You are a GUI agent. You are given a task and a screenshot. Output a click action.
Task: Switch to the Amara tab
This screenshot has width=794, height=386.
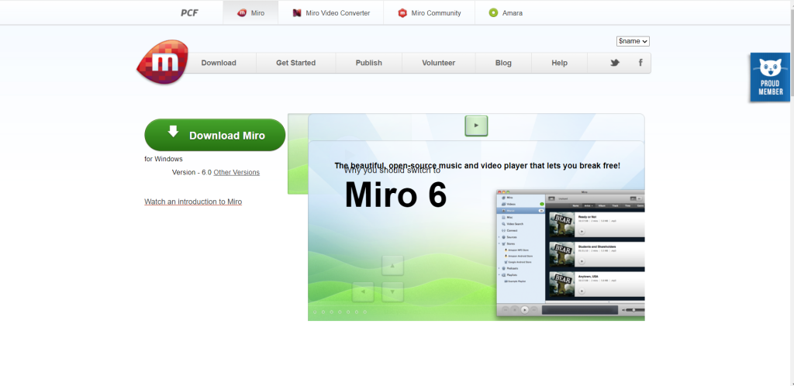[506, 12]
